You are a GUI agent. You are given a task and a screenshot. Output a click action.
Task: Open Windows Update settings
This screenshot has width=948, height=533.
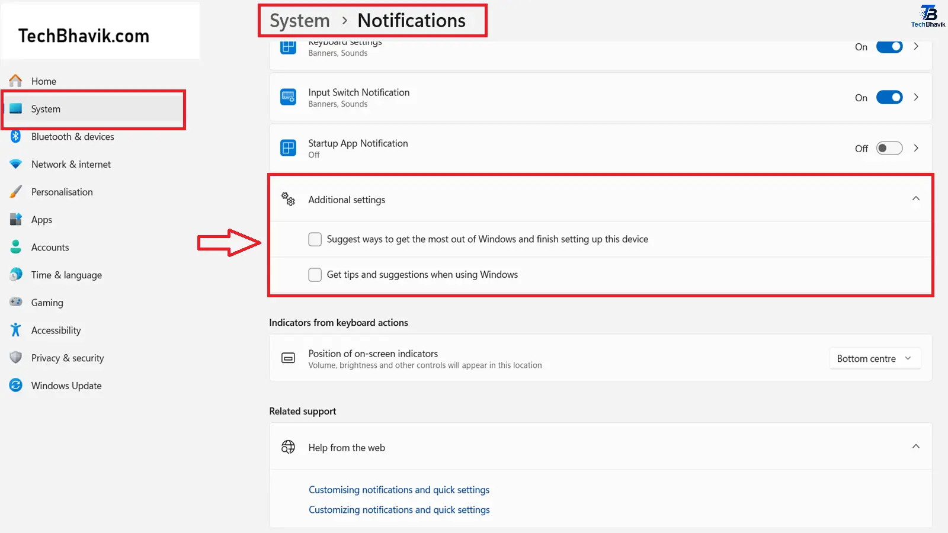(66, 386)
